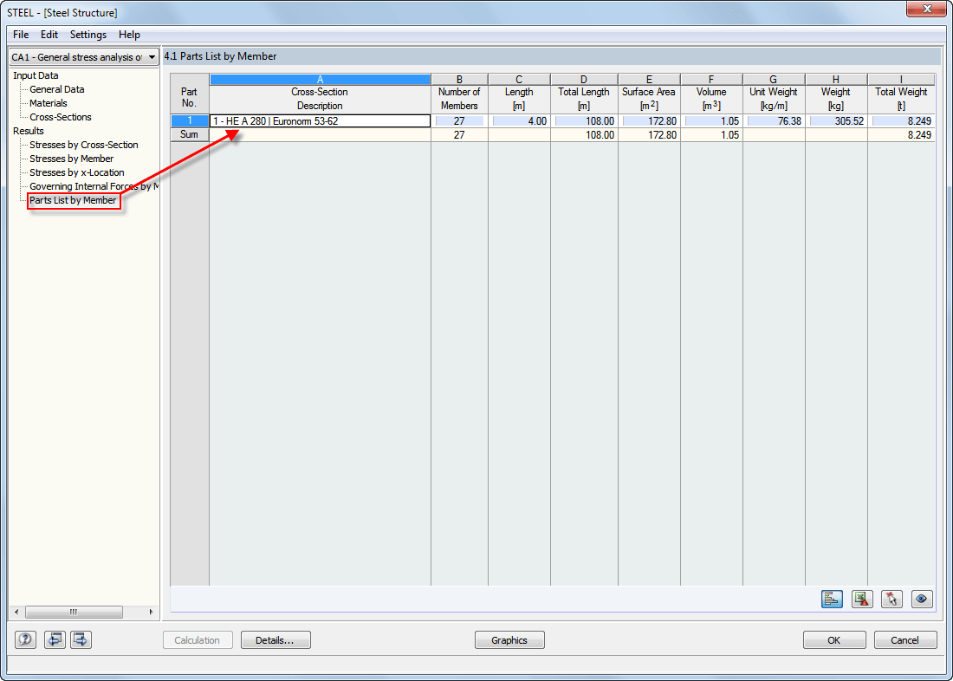Click cell '1 - HE A 280 | Euronorm 53-62'
Image resolution: width=953 pixels, height=681 pixels.
[320, 121]
